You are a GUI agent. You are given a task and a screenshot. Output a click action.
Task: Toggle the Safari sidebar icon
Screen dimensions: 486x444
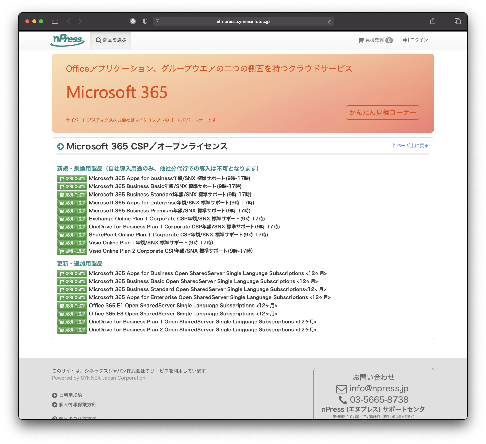55,21
